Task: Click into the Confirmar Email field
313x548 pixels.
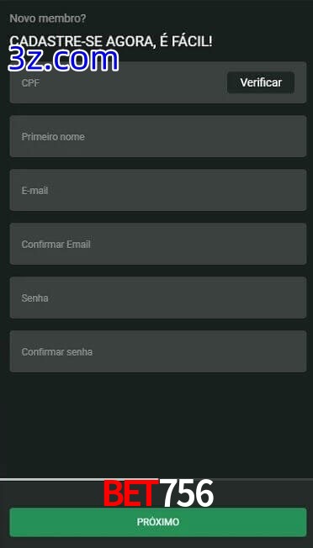Action: (x=158, y=244)
